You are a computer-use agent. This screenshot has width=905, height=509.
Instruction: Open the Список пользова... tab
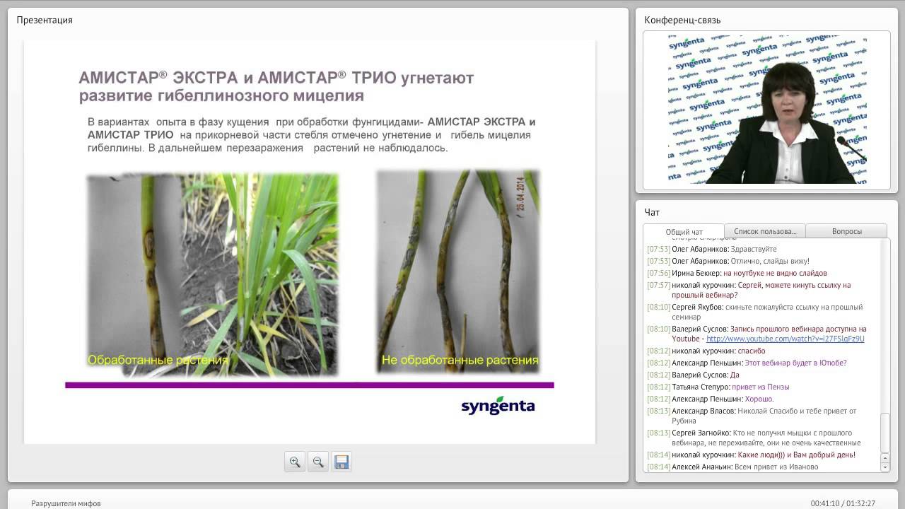tap(765, 231)
